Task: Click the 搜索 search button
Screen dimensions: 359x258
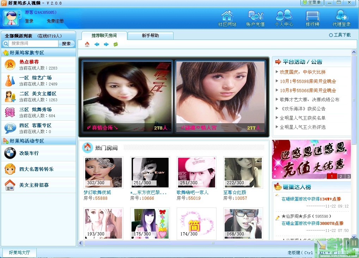Action: 66,43
